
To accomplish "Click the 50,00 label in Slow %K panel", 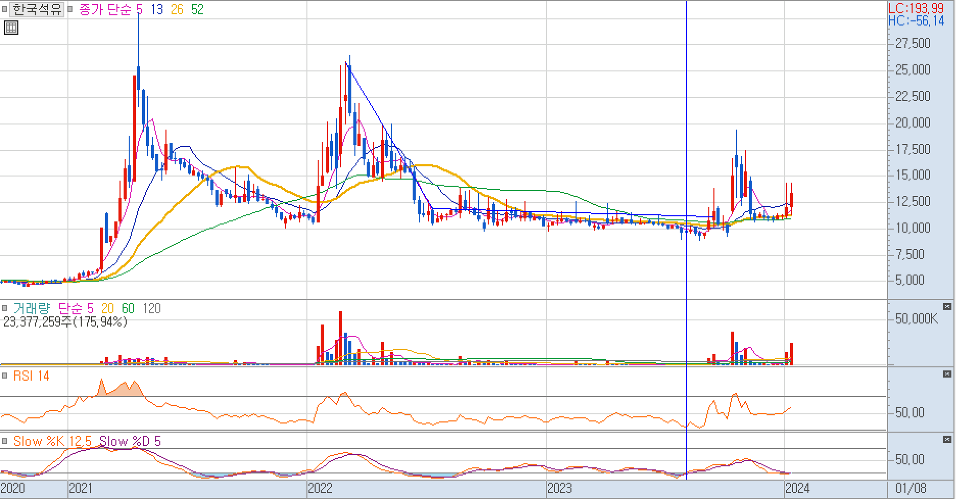I will pos(910,459).
